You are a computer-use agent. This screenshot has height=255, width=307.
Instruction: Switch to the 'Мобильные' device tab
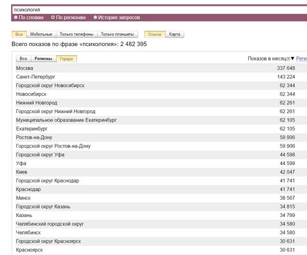pyautogui.click(x=41, y=34)
